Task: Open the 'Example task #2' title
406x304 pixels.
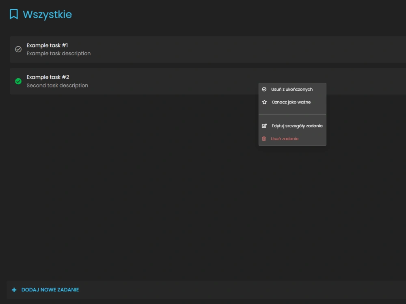Action: [48, 77]
